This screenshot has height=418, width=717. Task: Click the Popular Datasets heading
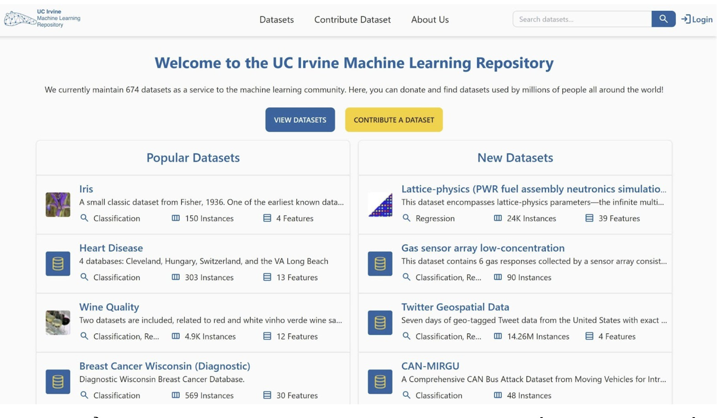(193, 158)
